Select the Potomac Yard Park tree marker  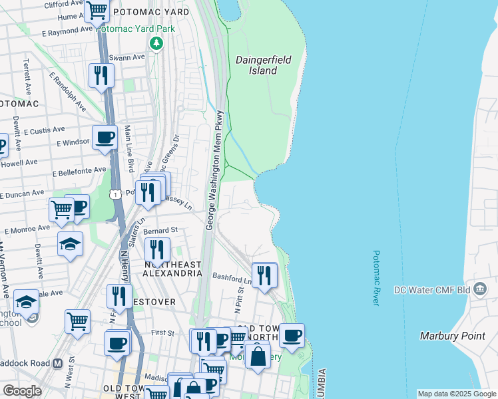pyautogui.click(x=156, y=44)
